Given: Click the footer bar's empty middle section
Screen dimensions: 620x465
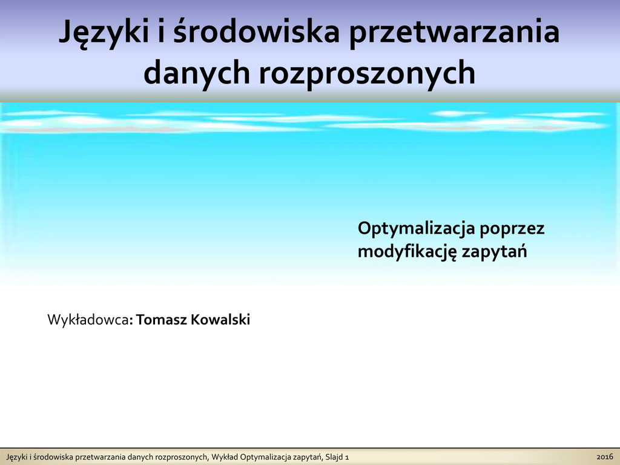Looking at the screenshot, I should point(472,457).
